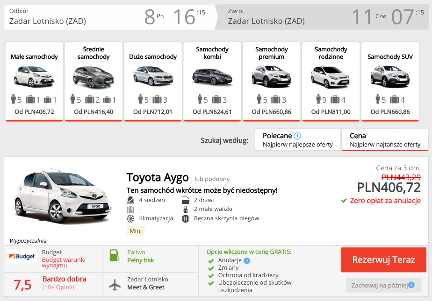
Task: Change return time 07:15
Action: tap(408, 17)
